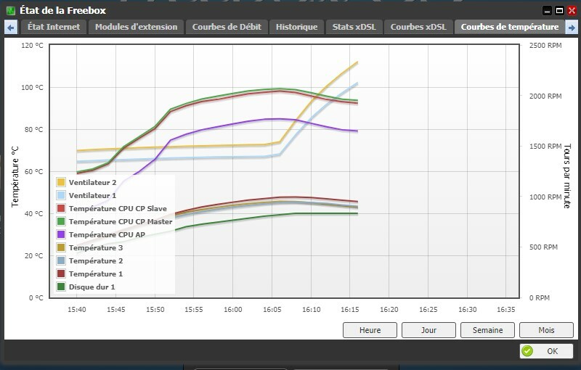Click the Ventilateur 1 light blue swatch
Viewport: 581px width, 370px height.
pos(61,195)
